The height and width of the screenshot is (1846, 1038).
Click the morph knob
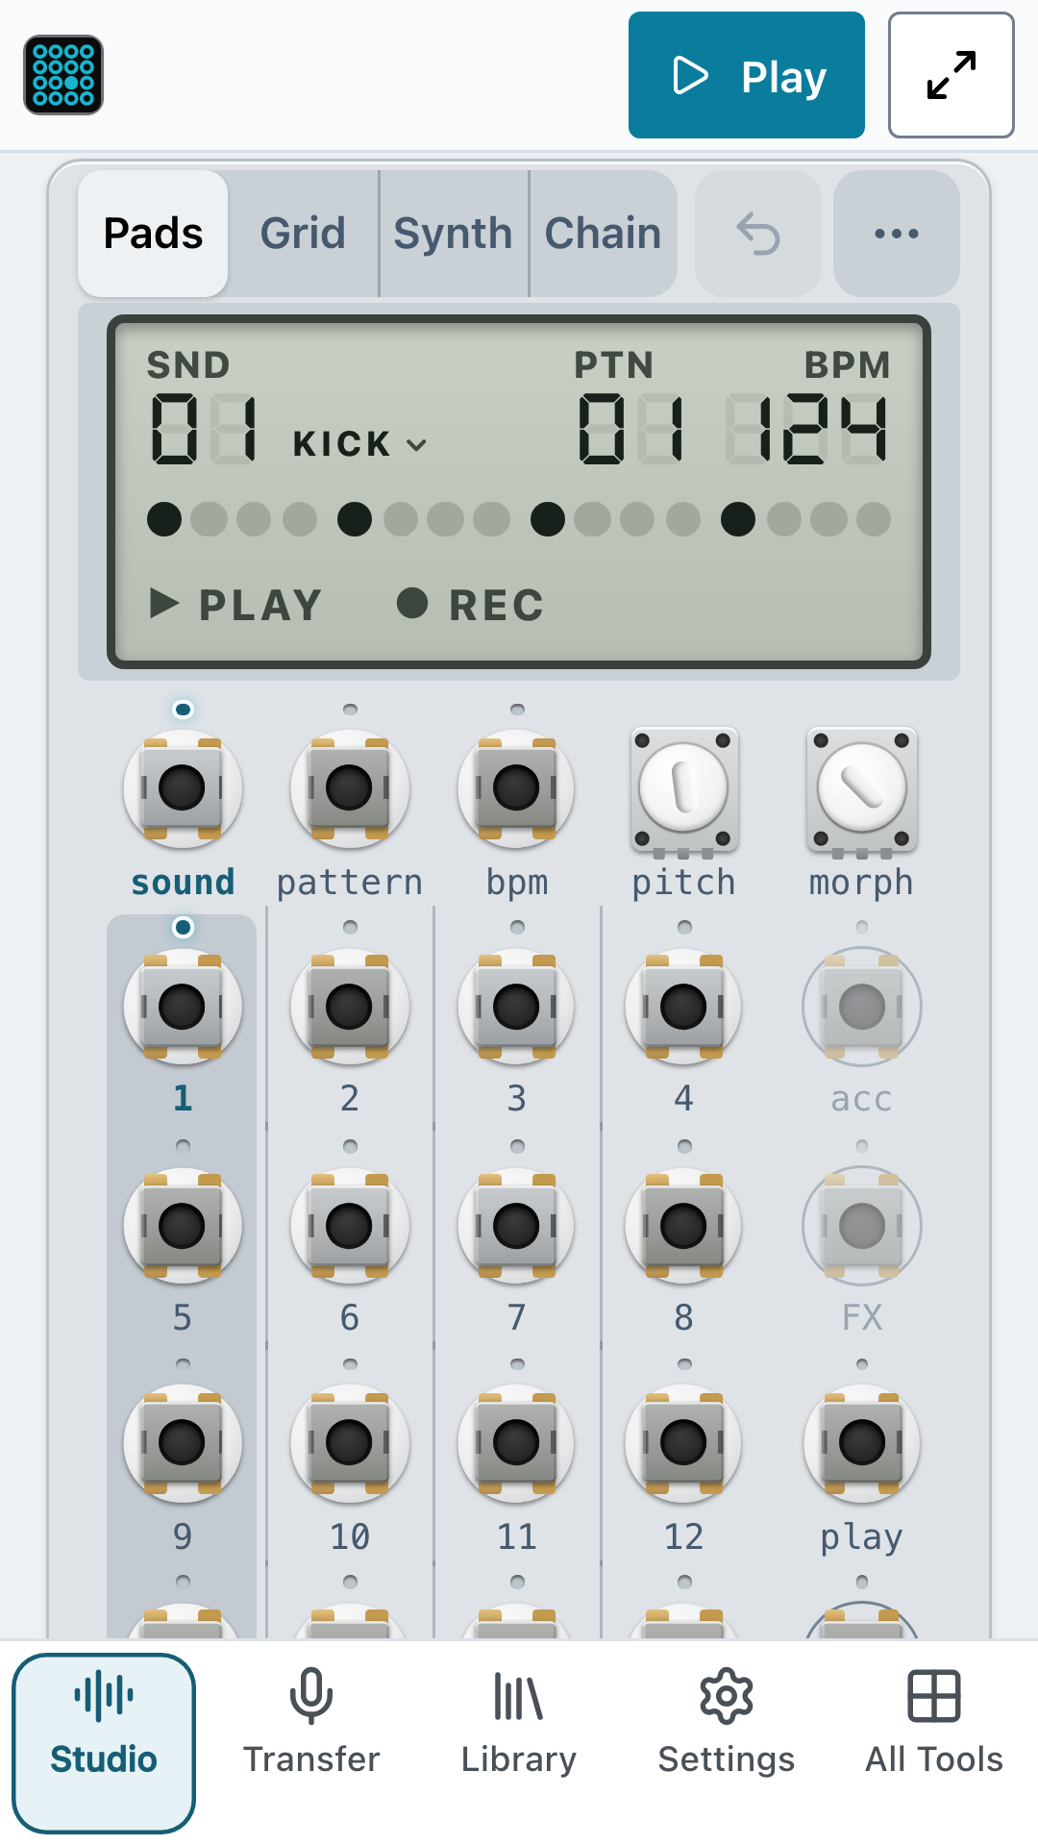tap(862, 789)
